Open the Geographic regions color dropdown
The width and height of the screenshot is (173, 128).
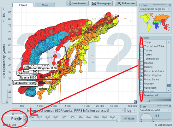click(x=155, y=9)
